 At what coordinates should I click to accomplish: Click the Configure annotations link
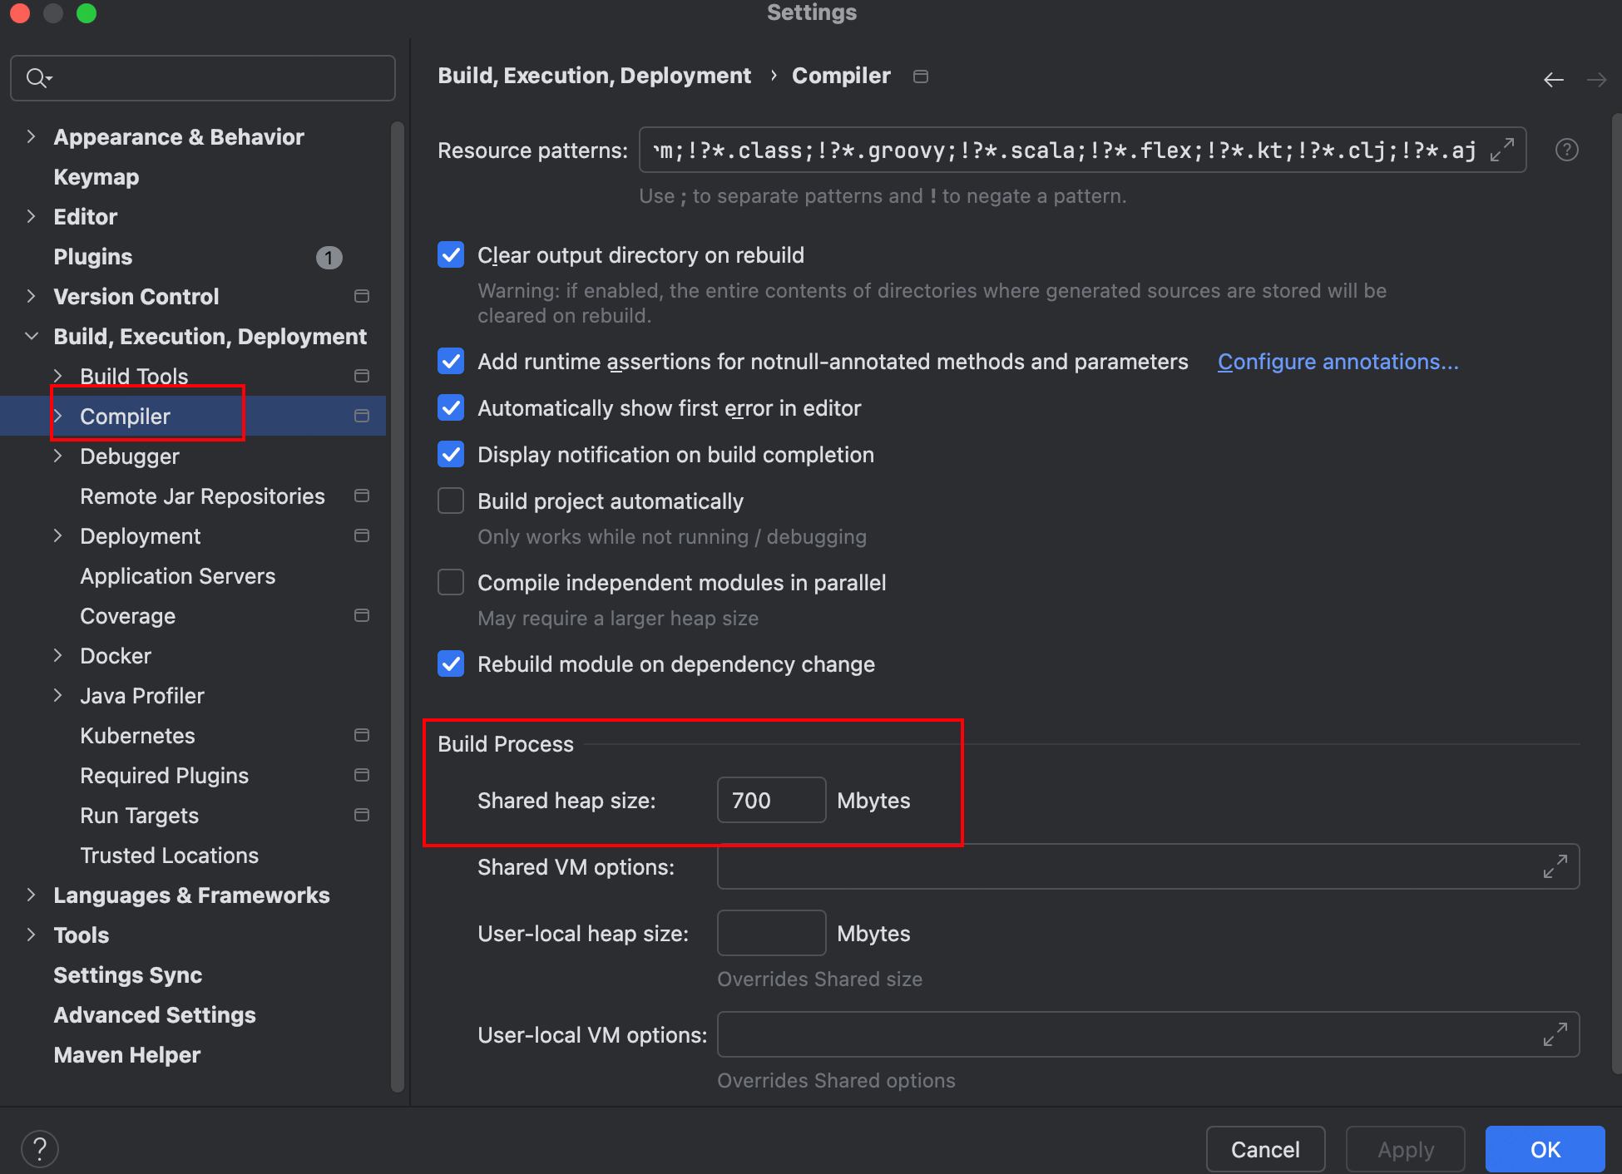point(1338,361)
